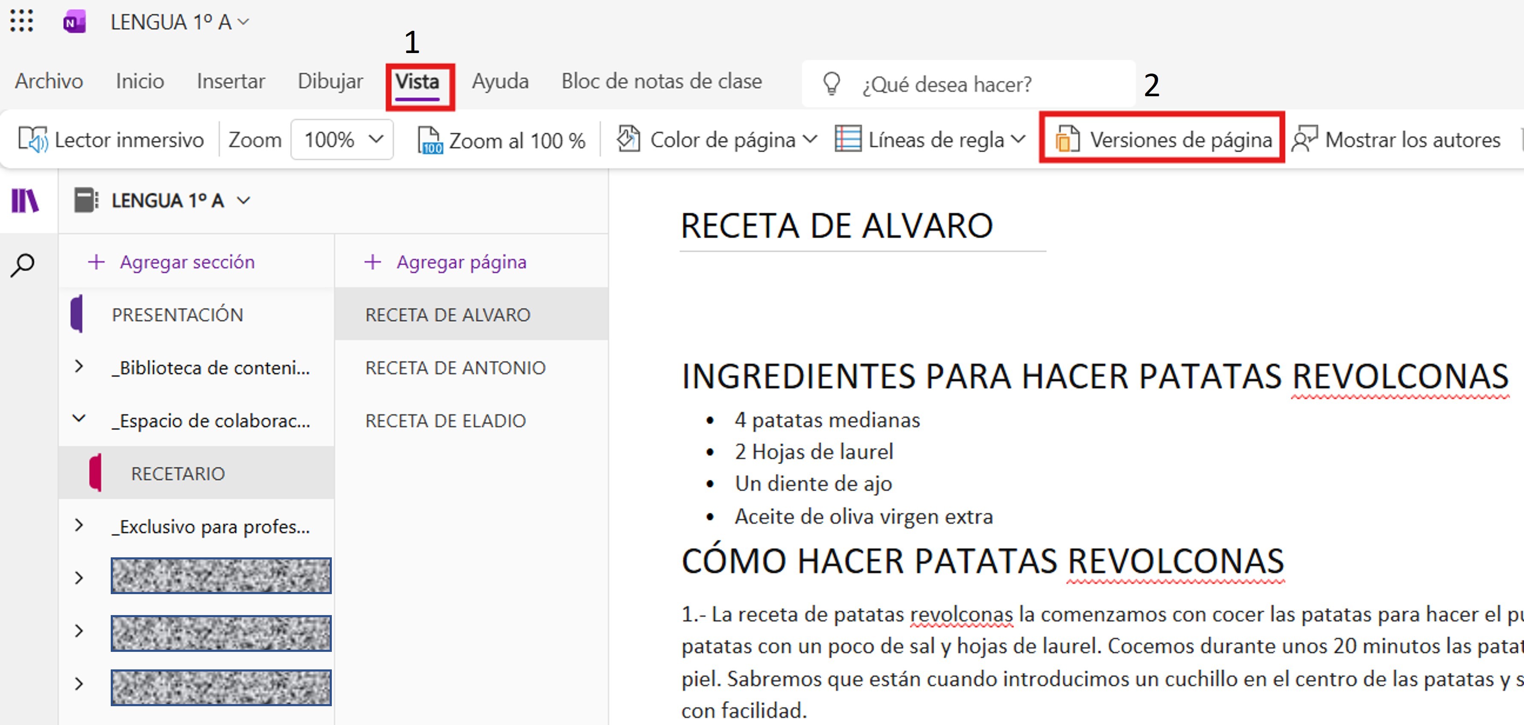Viewport: 1524px width, 725px height.
Task: Open the app launcher grid icon
Action: point(22,21)
